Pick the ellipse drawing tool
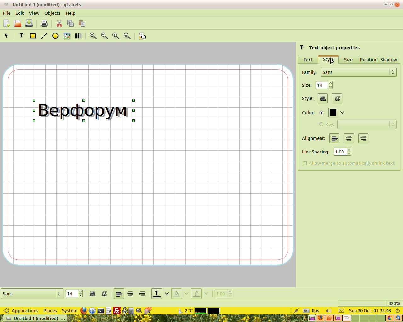The image size is (403, 322). (x=55, y=36)
